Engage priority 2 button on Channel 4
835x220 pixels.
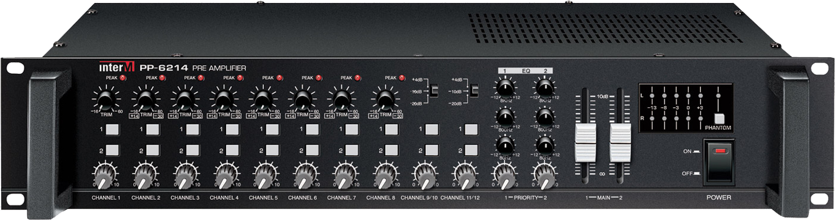232,150
